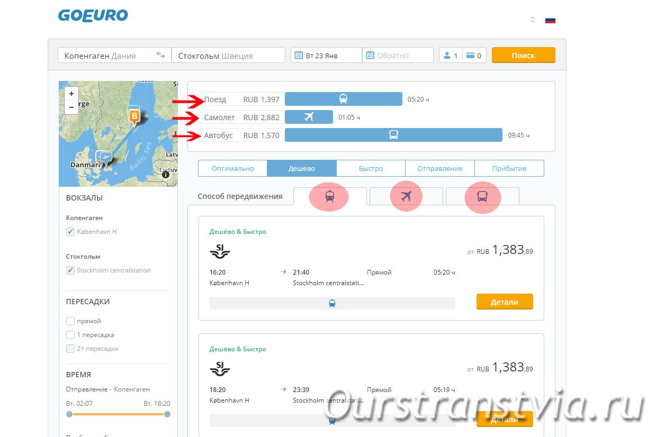Sort results by Быстро
The image size is (656, 437).
(371, 168)
